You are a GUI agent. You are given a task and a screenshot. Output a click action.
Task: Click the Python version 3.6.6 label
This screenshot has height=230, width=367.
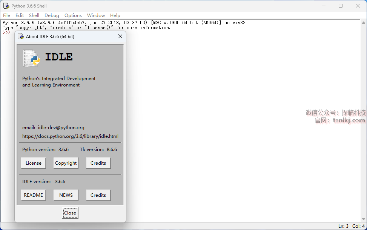point(45,150)
